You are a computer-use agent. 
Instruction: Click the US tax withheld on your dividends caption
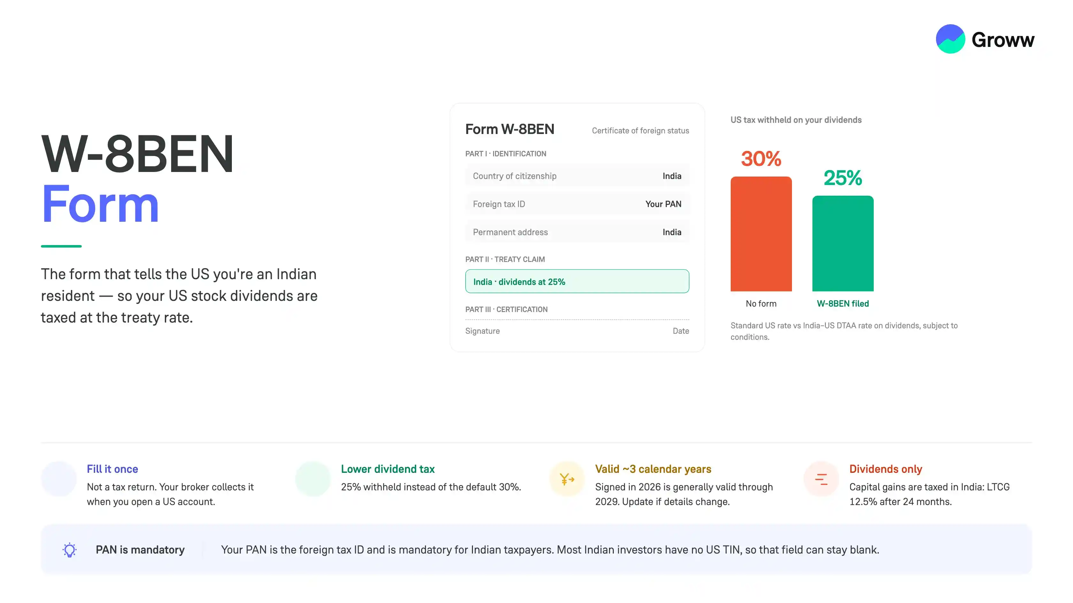pos(796,120)
